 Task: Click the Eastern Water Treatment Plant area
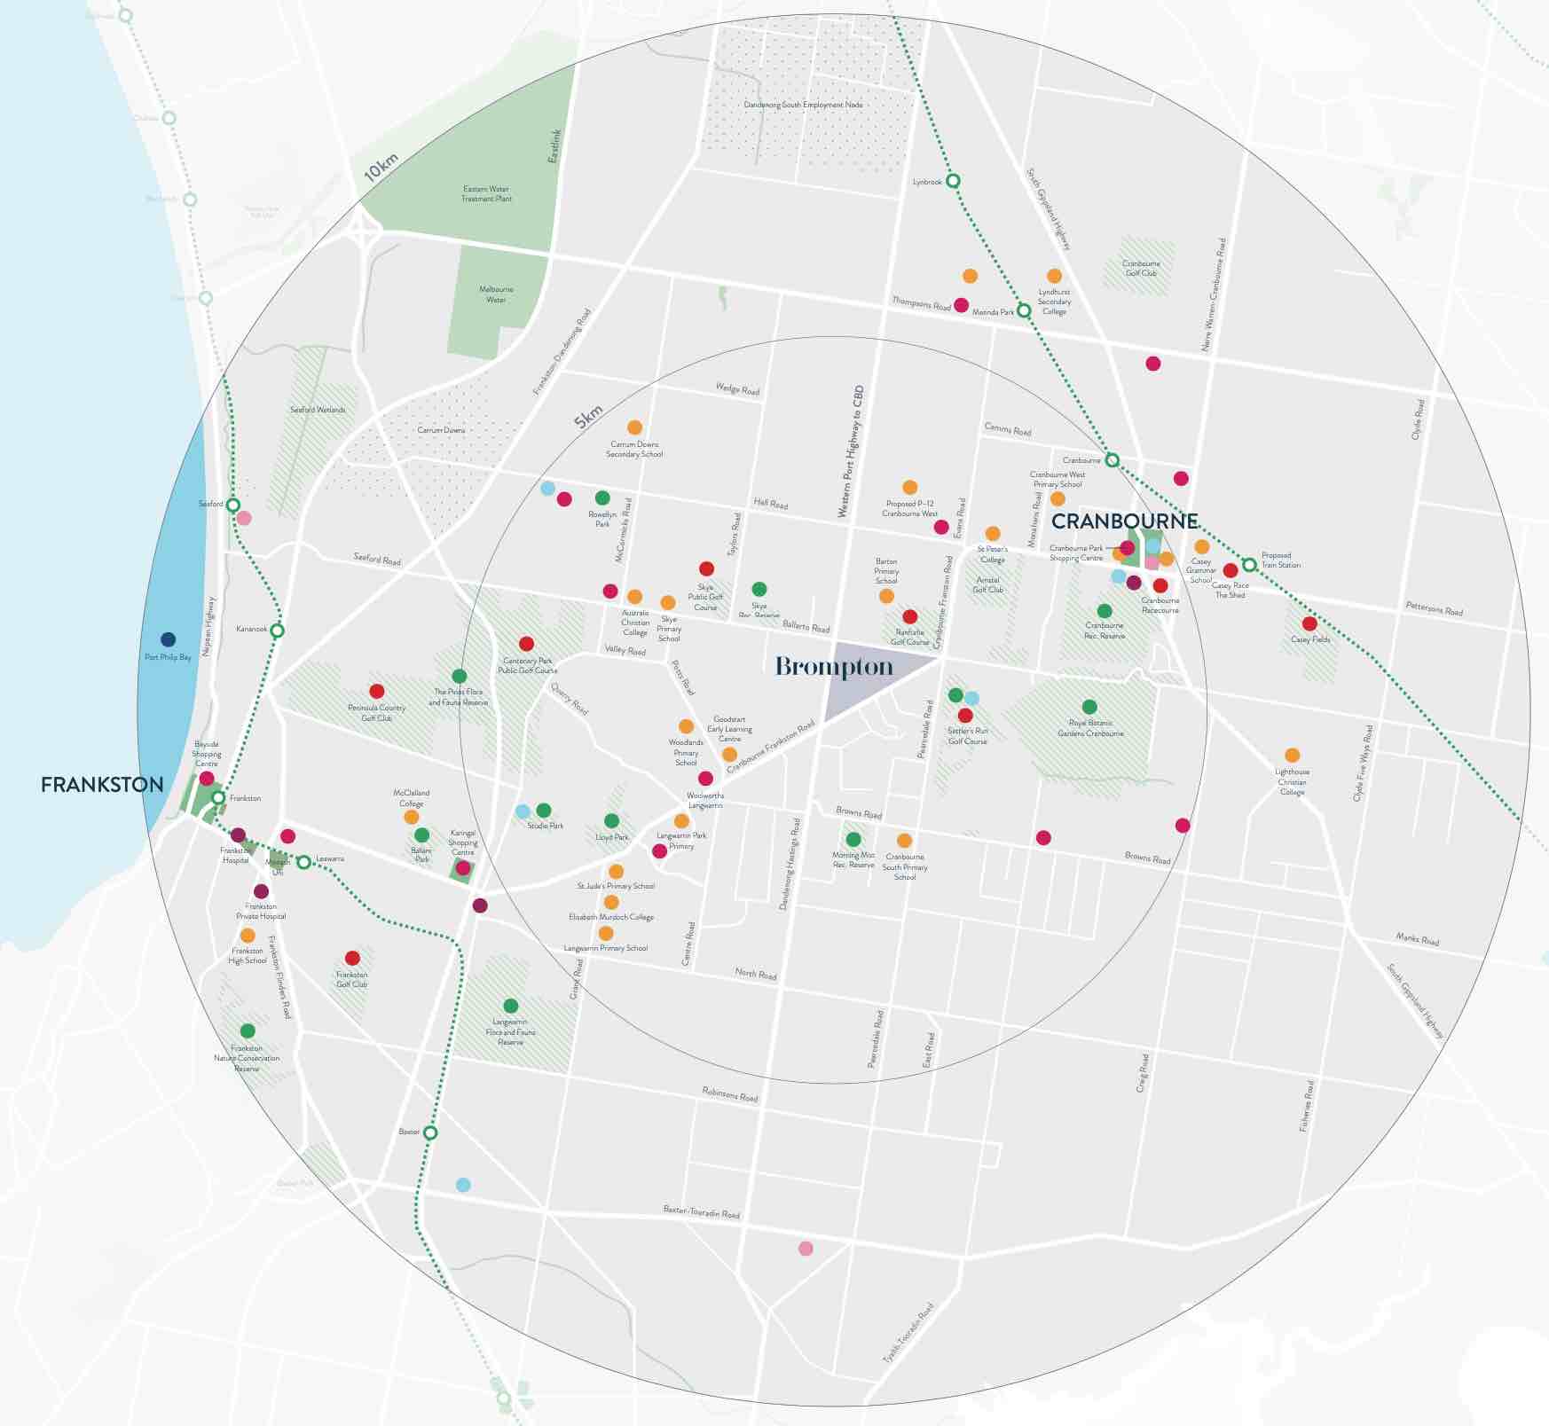486,193
